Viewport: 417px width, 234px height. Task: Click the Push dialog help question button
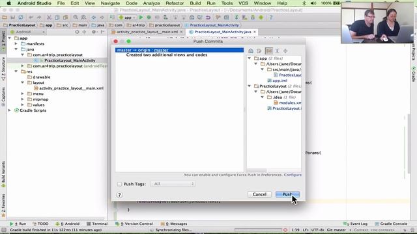pos(119,195)
